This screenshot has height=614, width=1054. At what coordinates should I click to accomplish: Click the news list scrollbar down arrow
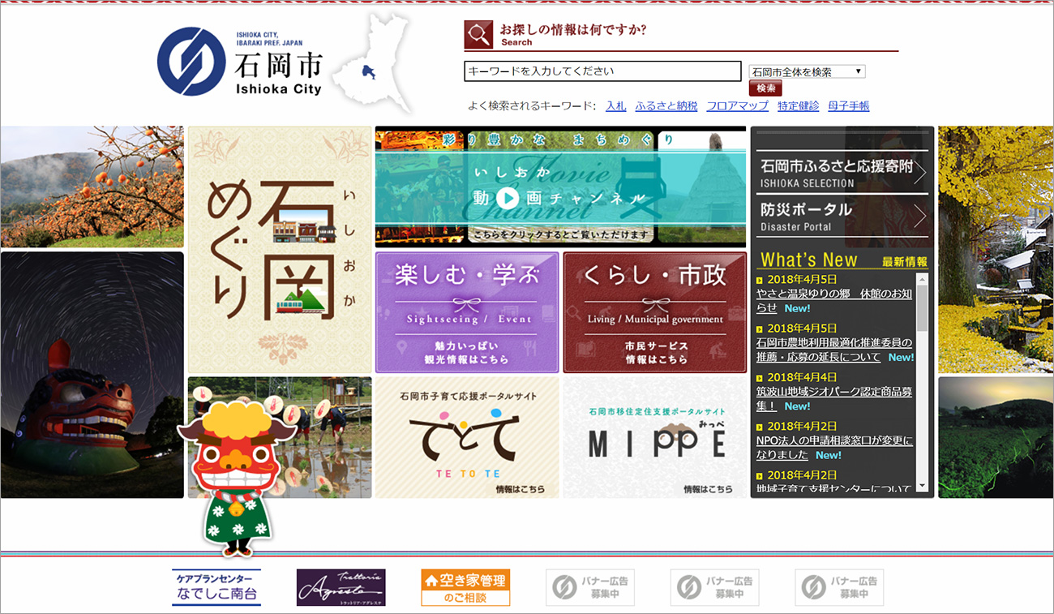(922, 486)
